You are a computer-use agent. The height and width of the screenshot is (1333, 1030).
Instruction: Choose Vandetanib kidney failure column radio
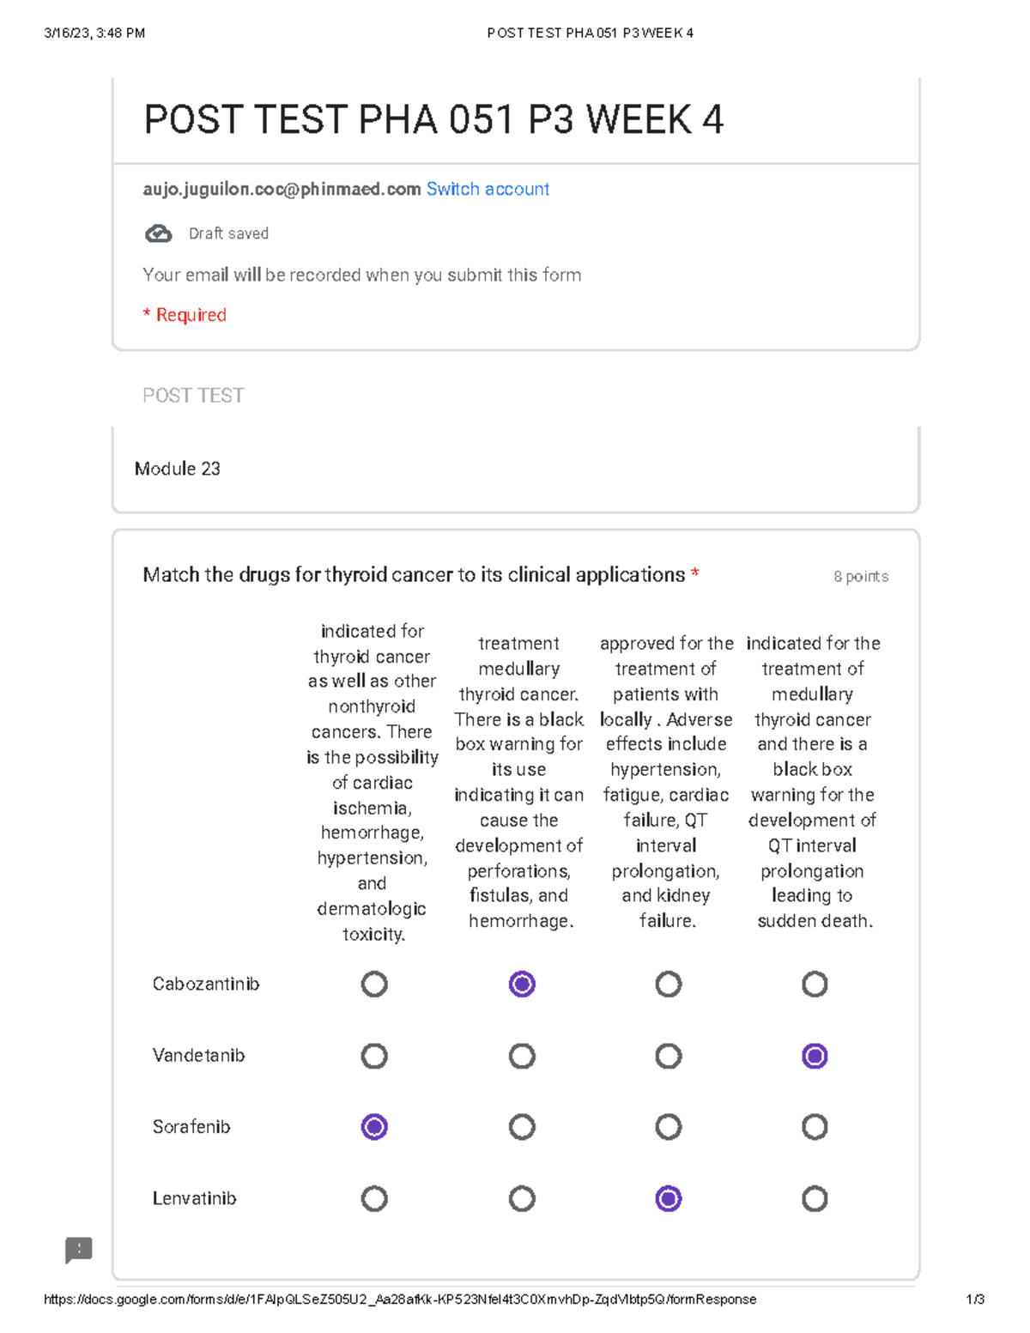click(669, 1056)
